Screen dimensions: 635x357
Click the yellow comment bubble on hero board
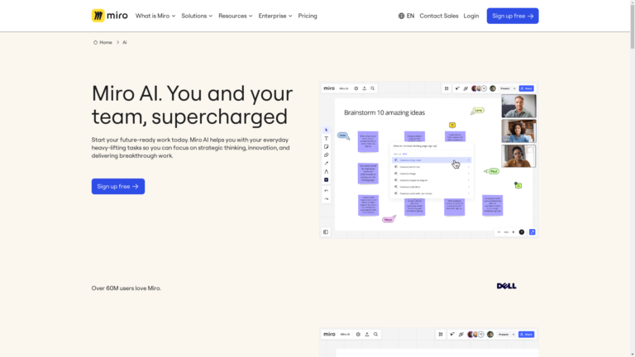[452, 126]
